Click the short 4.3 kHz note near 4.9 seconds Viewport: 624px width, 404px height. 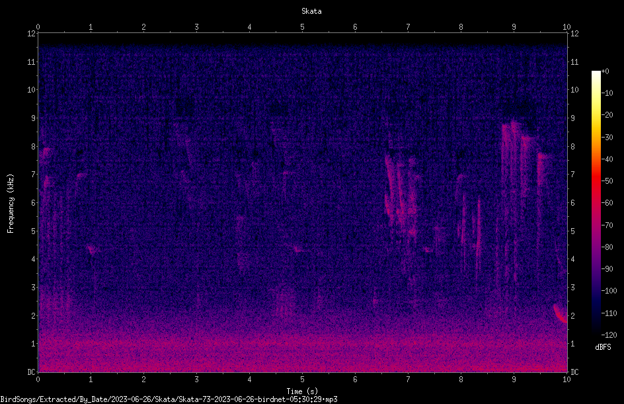(x=297, y=249)
